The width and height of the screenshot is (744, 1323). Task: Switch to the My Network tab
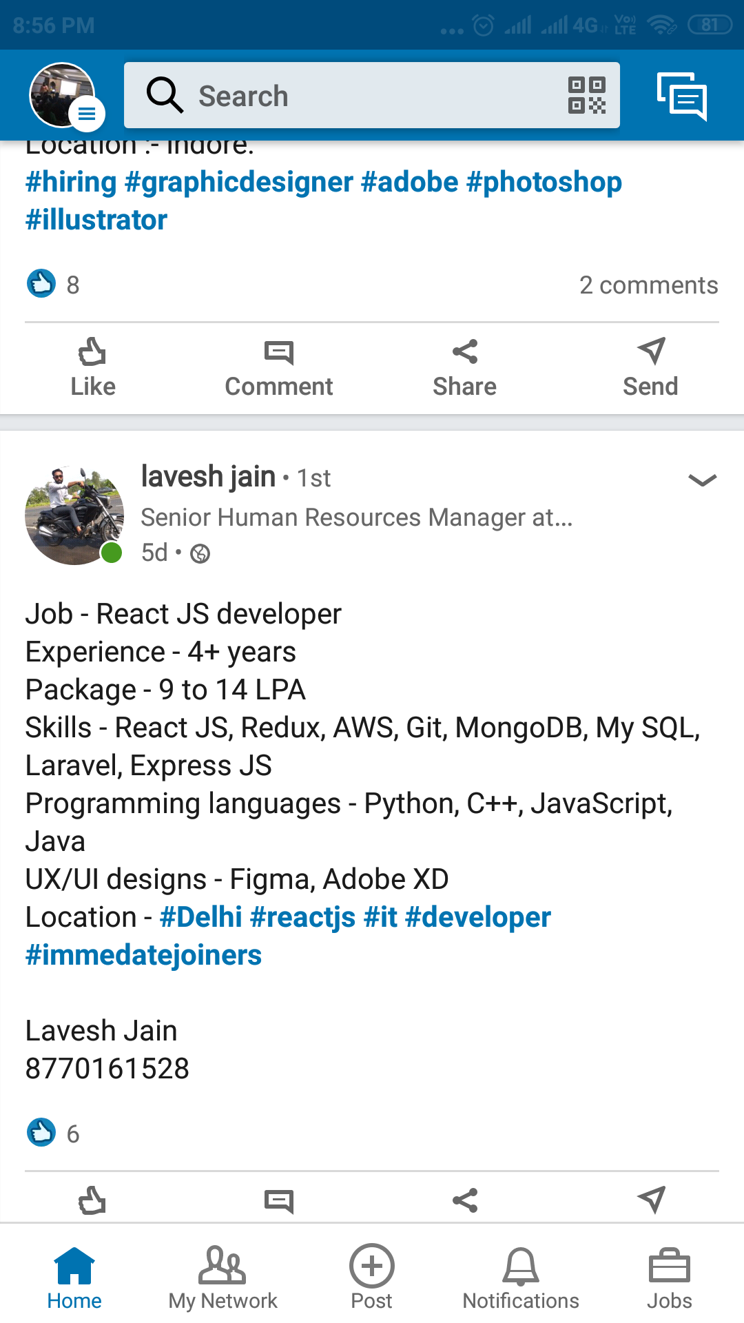[223, 1278]
